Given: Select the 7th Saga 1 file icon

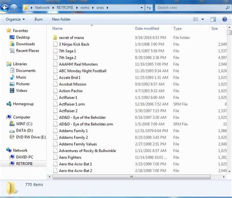Looking at the screenshot, I should point(55,51).
